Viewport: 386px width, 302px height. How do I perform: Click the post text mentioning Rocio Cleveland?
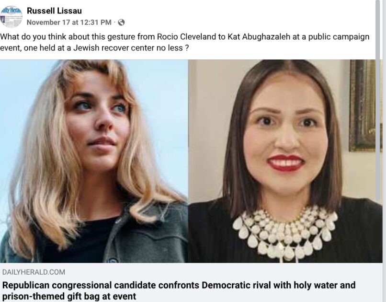pyautogui.click(x=185, y=42)
